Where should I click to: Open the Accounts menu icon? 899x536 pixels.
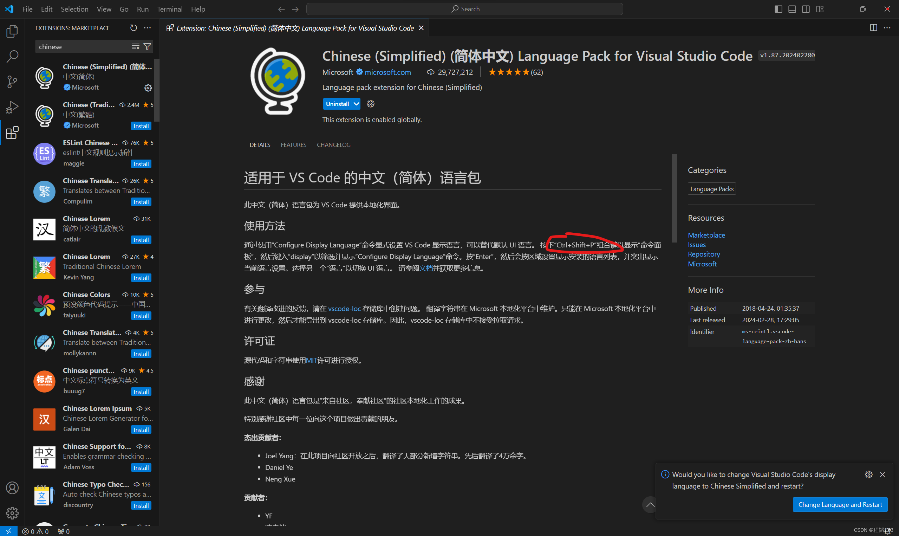pos(12,488)
